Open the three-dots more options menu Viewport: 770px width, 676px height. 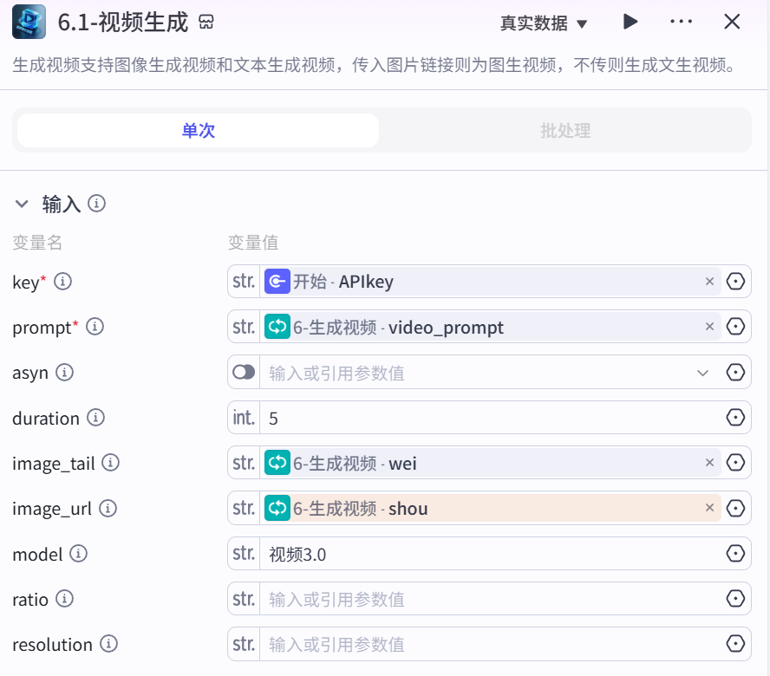pos(681,22)
